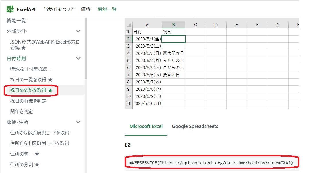Open 閏年を判定 sidebar link
This screenshot has height=173, width=325.
(22, 112)
